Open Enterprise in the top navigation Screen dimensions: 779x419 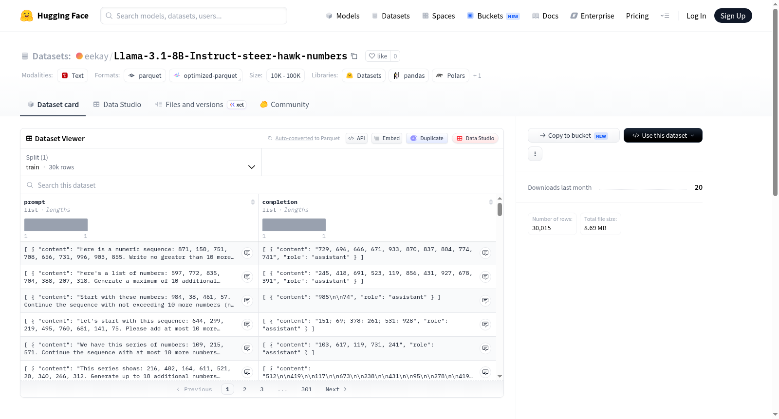tap(592, 16)
